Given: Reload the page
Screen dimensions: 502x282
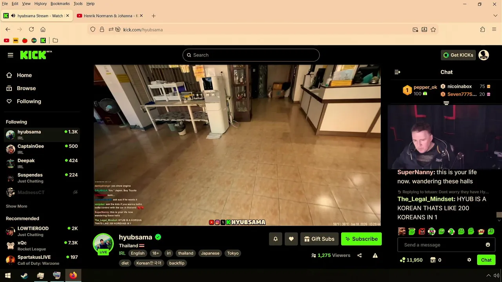Looking at the screenshot, I should click(x=31, y=29).
